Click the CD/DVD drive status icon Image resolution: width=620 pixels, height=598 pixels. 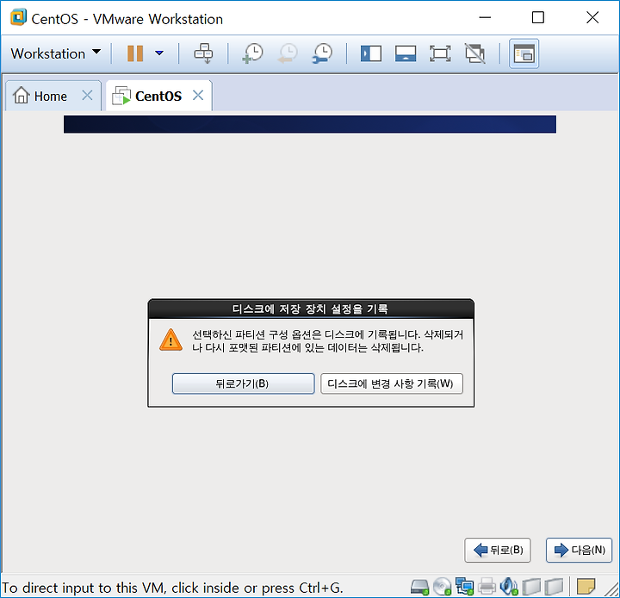tap(442, 587)
